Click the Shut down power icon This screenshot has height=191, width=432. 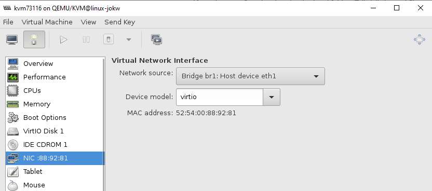(109, 39)
